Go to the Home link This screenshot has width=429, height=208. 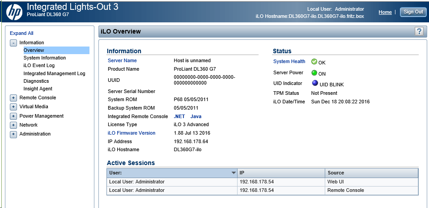[385, 13]
